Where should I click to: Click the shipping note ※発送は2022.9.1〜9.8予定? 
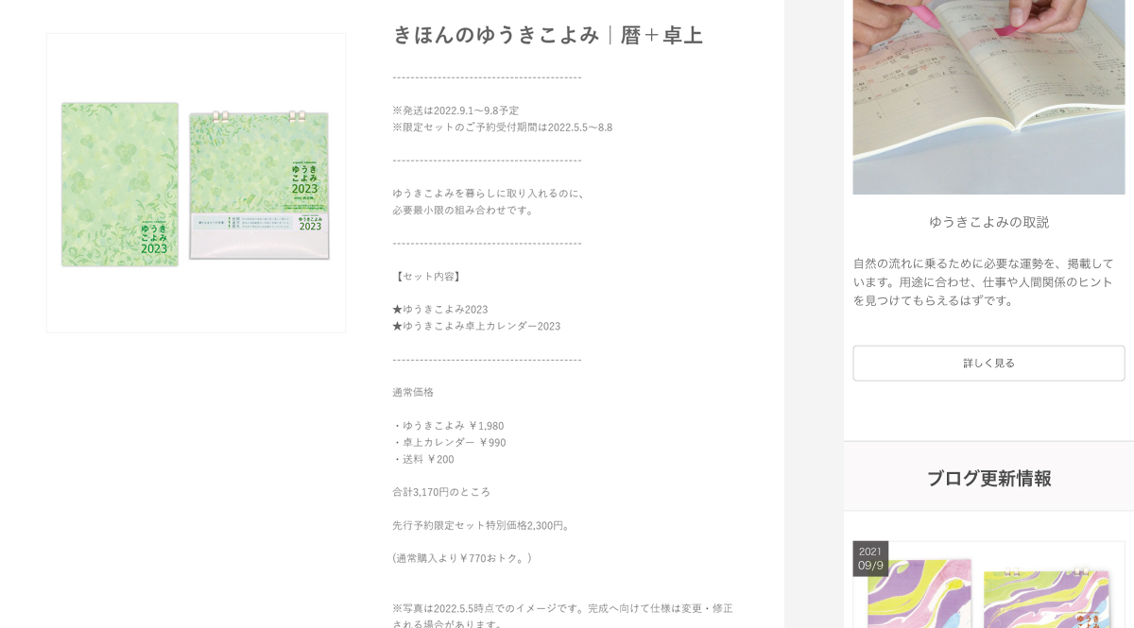(455, 110)
